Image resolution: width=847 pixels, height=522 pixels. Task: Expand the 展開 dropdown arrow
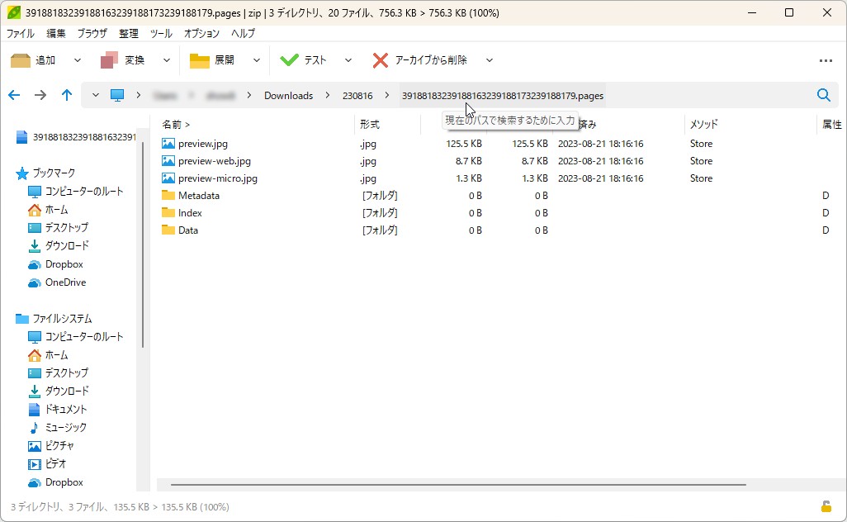pyautogui.click(x=257, y=60)
